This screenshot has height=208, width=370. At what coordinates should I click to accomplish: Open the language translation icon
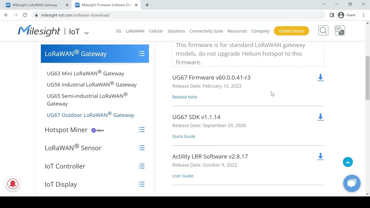tap(340, 31)
